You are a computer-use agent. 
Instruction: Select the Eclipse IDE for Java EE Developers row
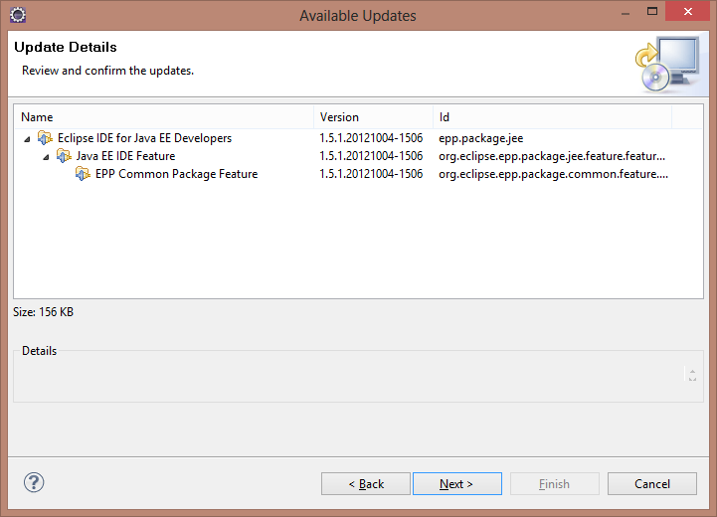[144, 138]
